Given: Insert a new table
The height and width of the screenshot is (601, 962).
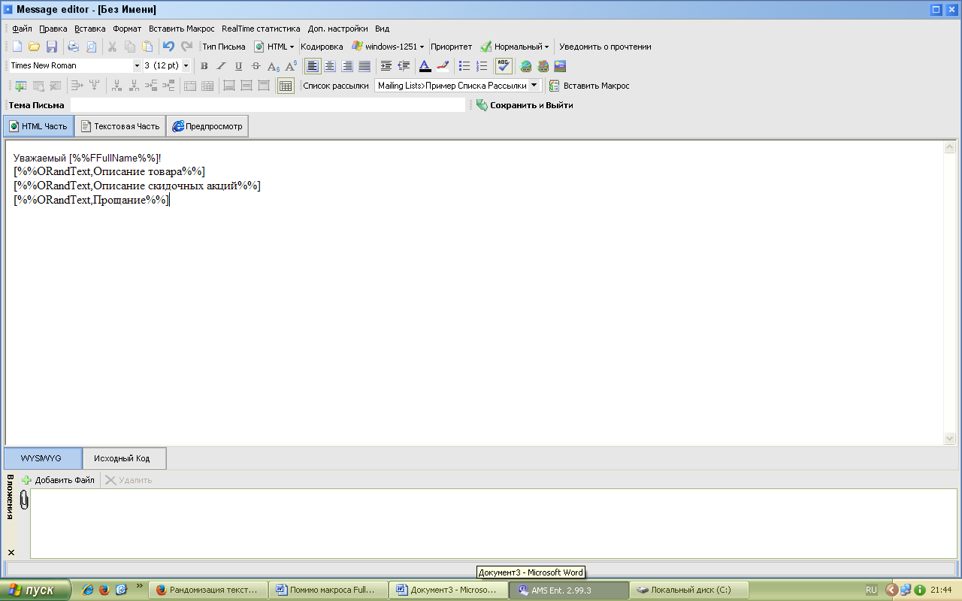Looking at the screenshot, I should [x=20, y=86].
